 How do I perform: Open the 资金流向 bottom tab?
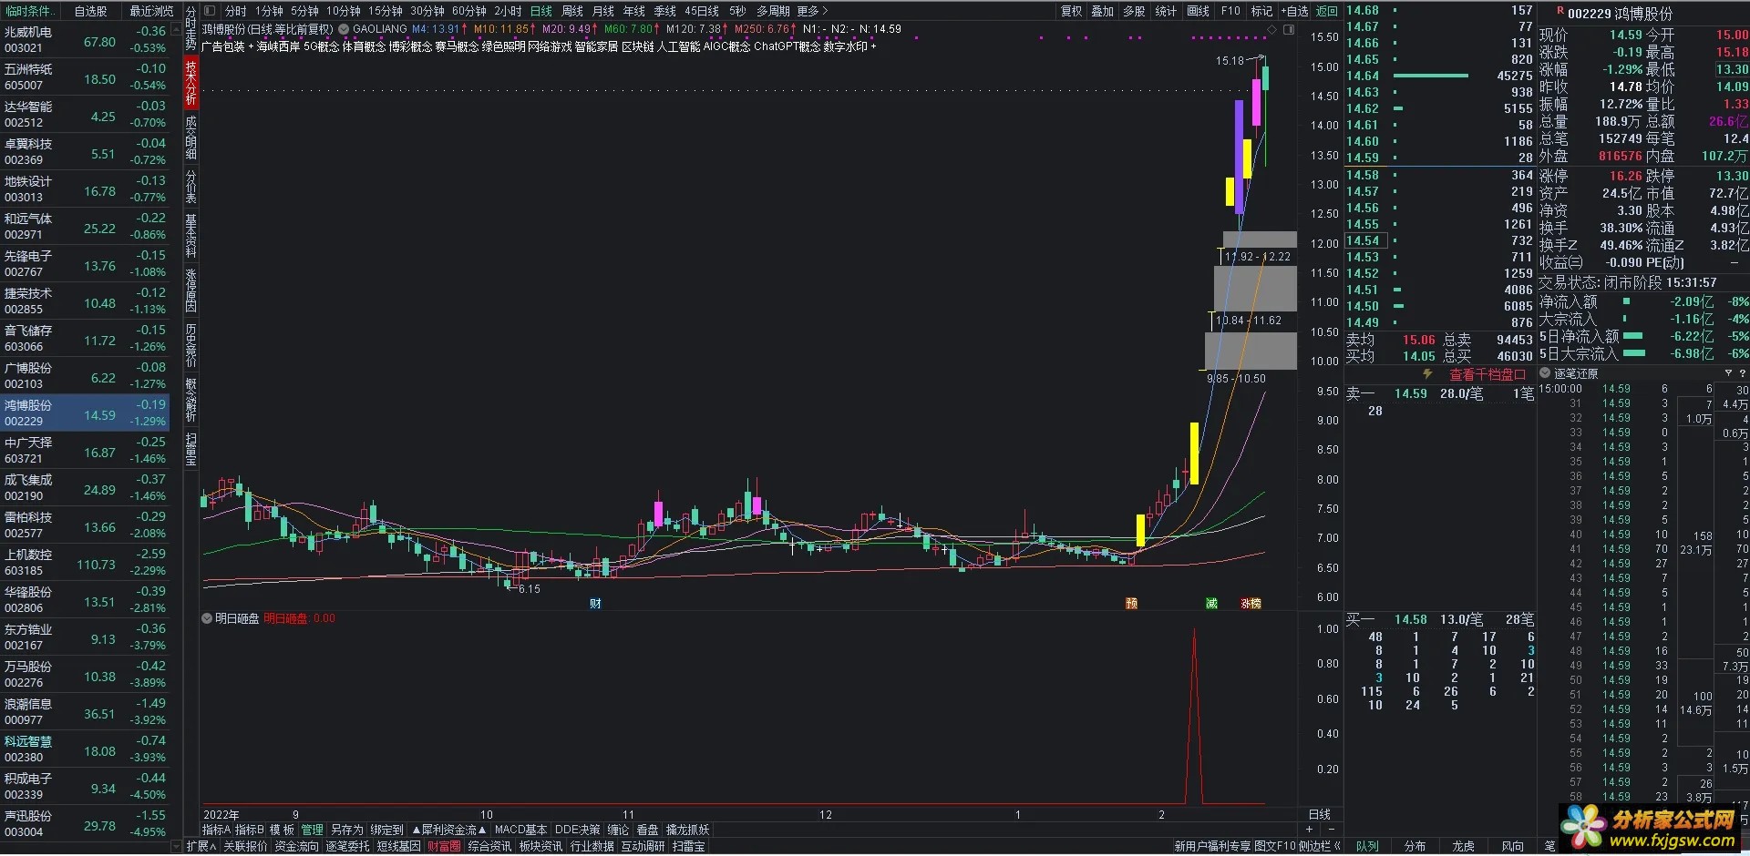[297, 846]
